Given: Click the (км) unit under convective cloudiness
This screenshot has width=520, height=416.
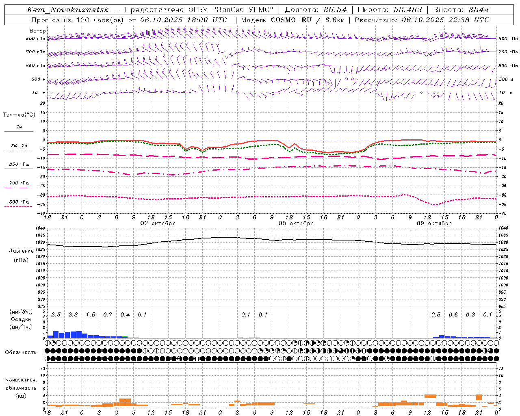Looking at the screenshot, I should click(21, 396).
